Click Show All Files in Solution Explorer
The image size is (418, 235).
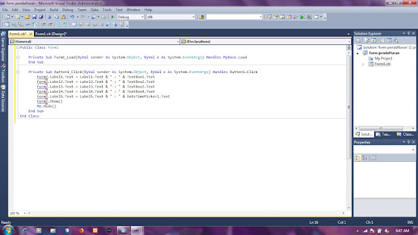(x=366, y=40)
